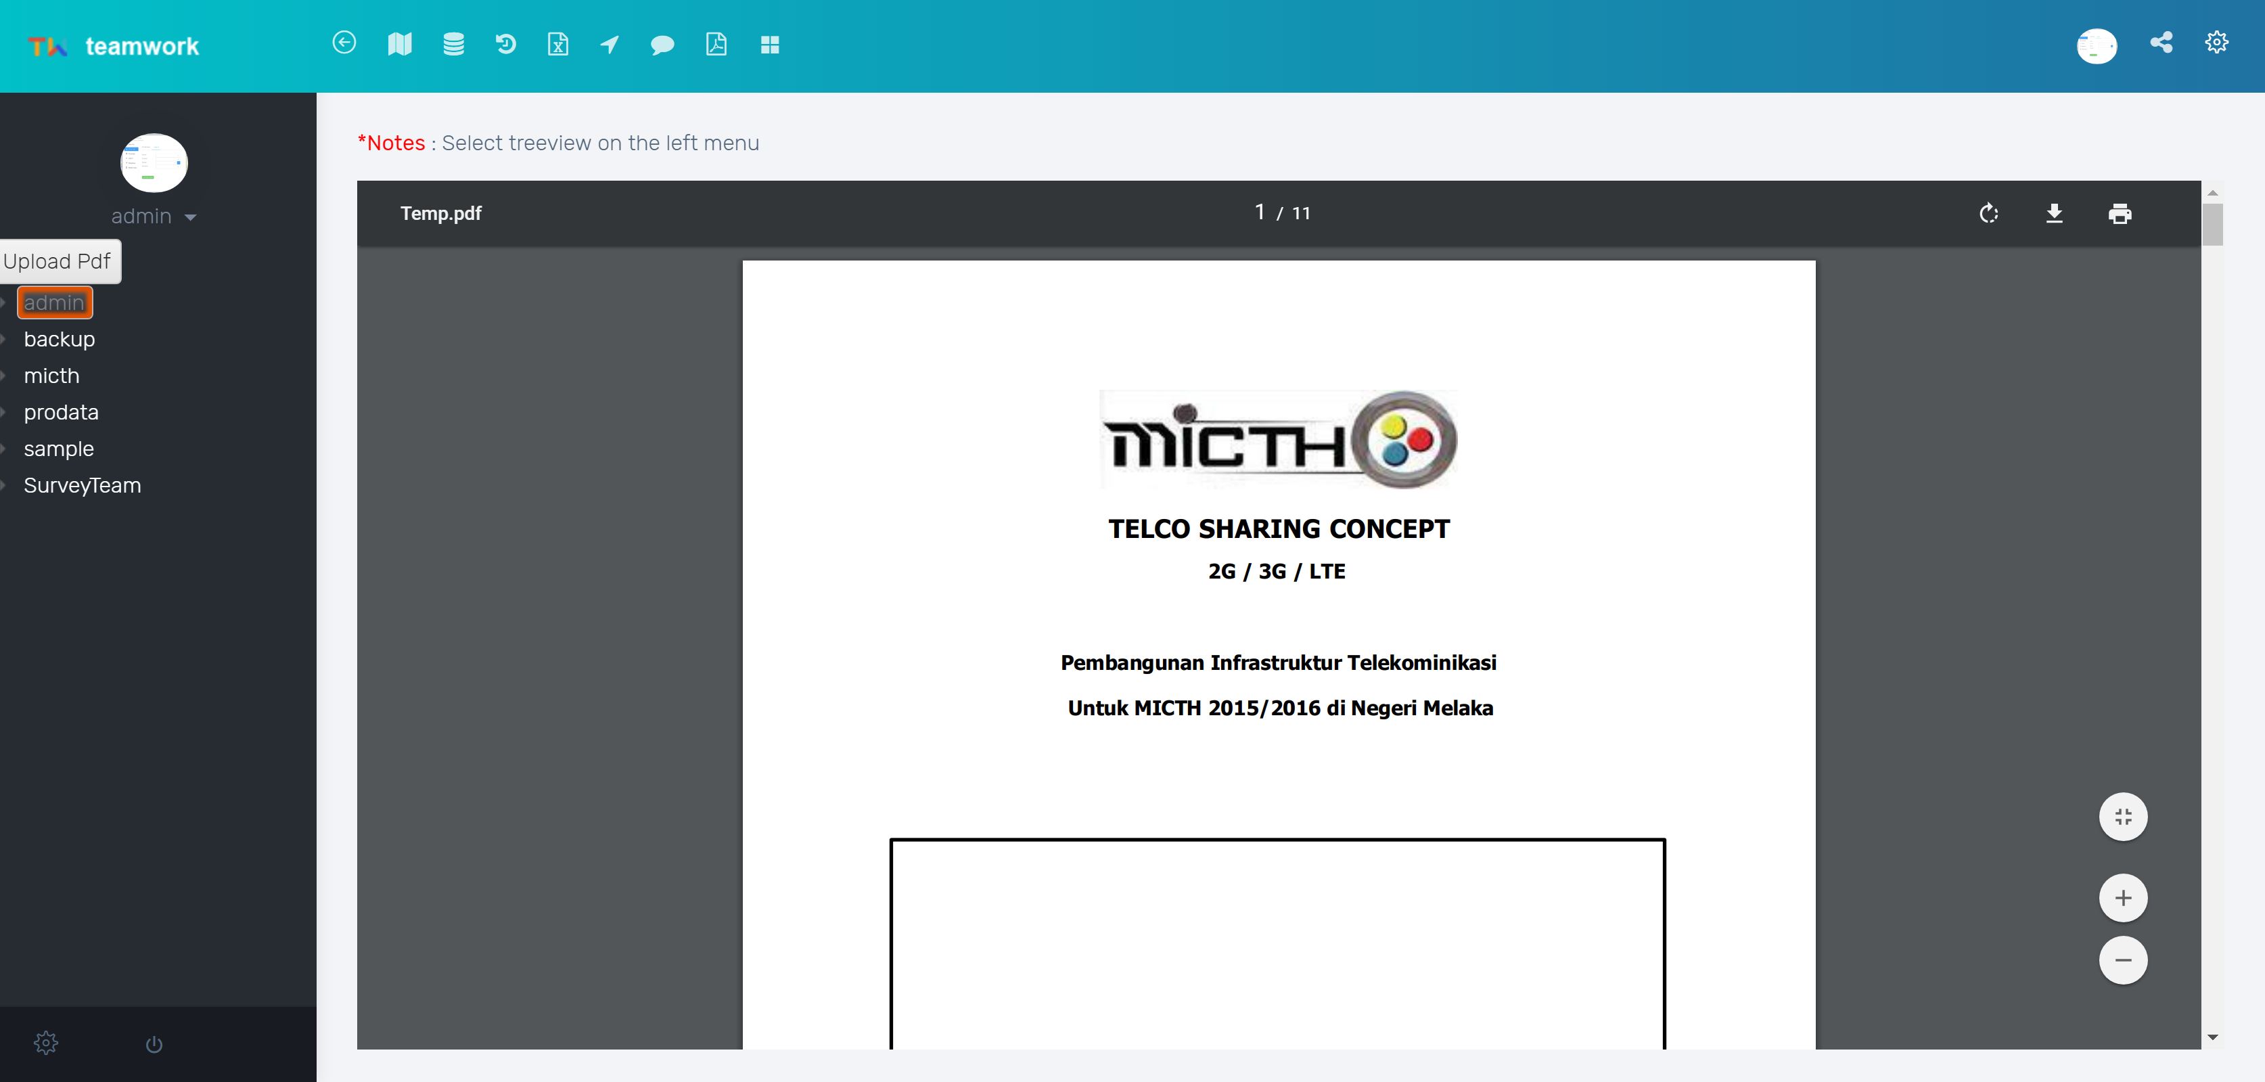Rotate the PDF document clockwise

1988,214
